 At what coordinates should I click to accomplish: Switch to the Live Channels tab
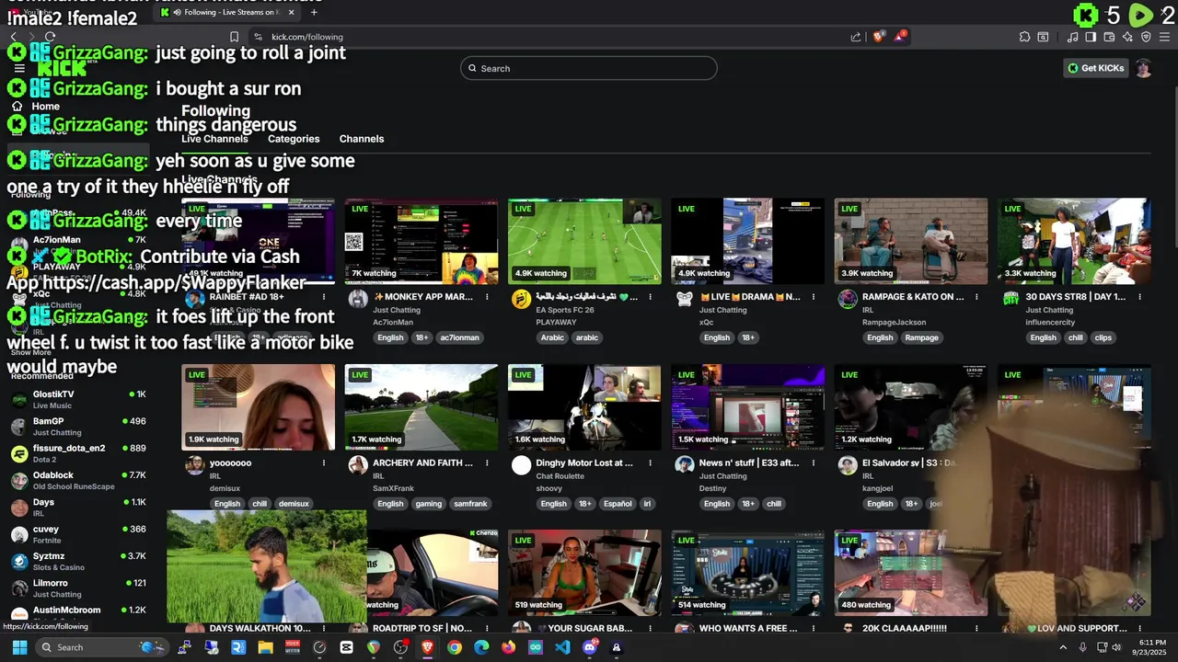click(x=214, y=139)
